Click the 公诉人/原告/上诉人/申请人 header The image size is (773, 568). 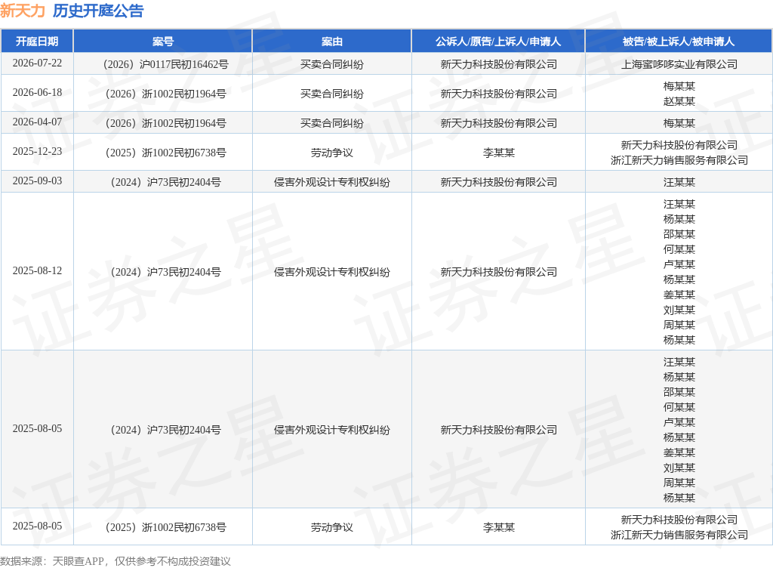tap(498, 42)
